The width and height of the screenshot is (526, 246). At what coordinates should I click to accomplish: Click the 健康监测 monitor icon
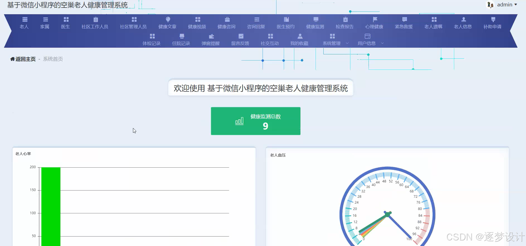pos(316,19)
